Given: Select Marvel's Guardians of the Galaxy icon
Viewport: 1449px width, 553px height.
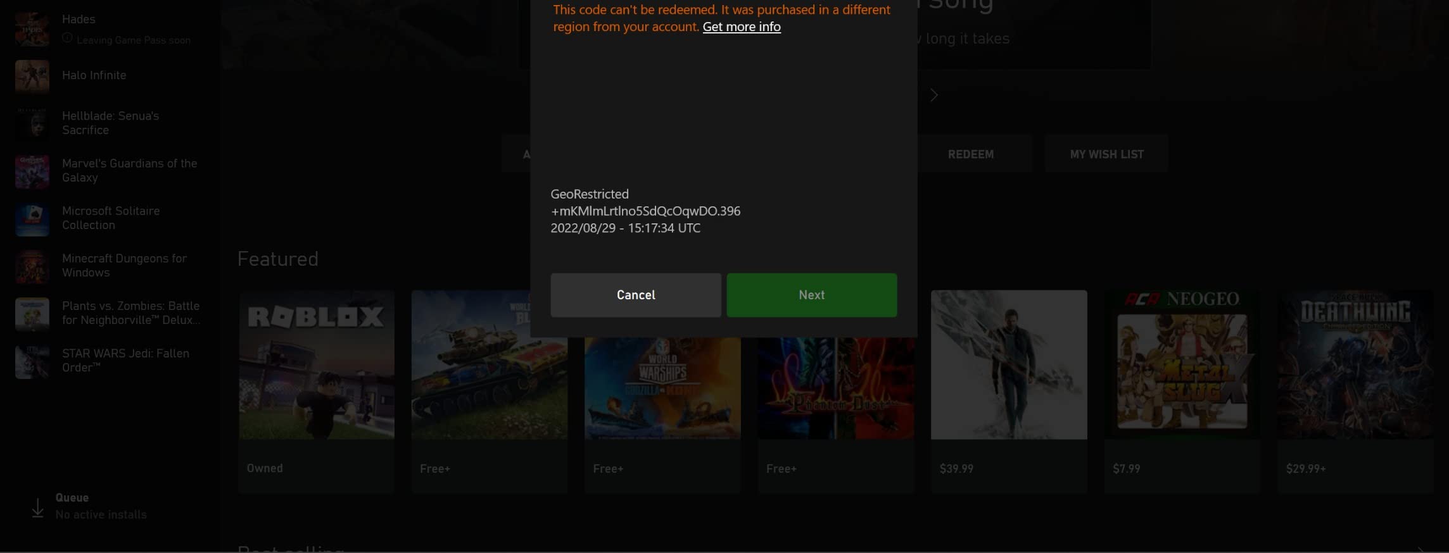Looking at the screenshot, I should [32, 171].
